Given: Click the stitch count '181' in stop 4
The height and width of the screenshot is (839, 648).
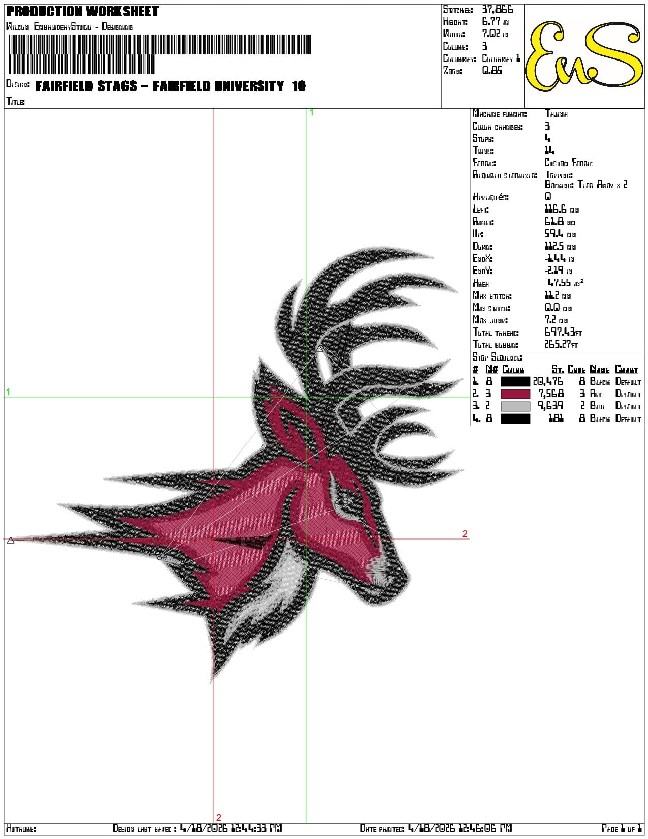Looking at the screenshot, I should coord(556,418).
